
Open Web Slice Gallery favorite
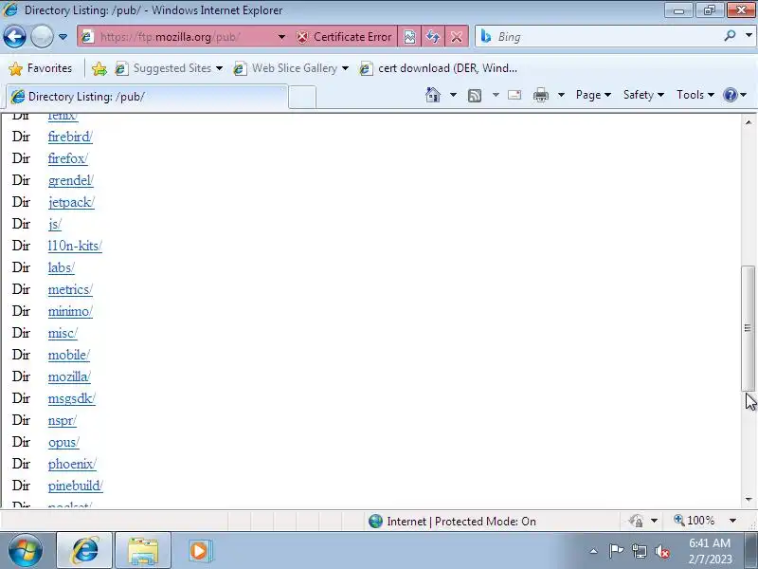coord(291,68)
